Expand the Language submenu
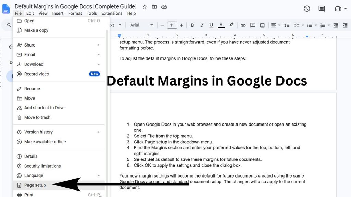The width and height of the screenshot is (351, 197). (x=59, y=175)
